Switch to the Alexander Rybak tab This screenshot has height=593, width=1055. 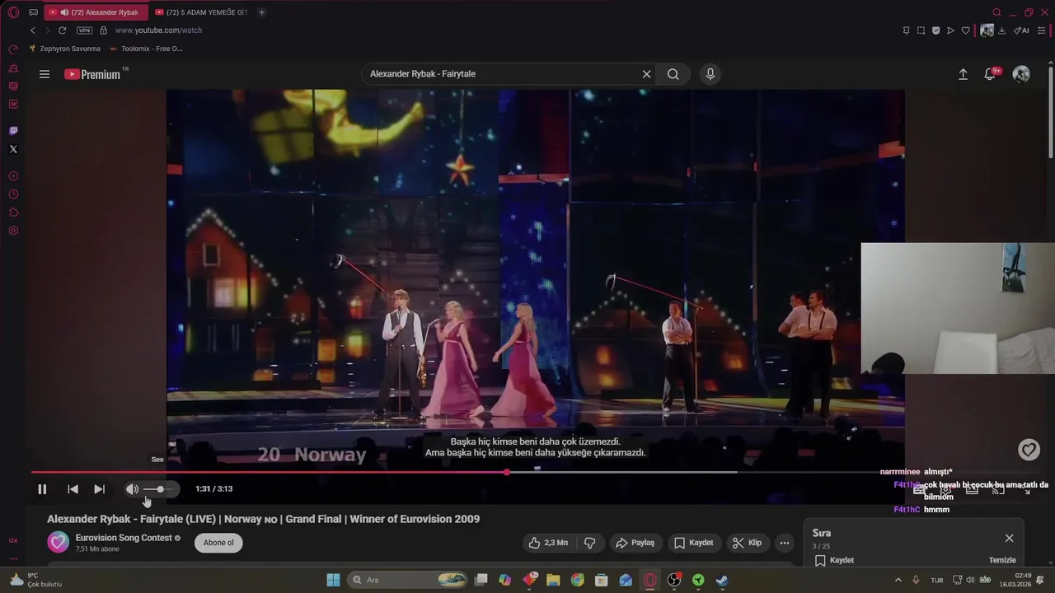[97, 12]
